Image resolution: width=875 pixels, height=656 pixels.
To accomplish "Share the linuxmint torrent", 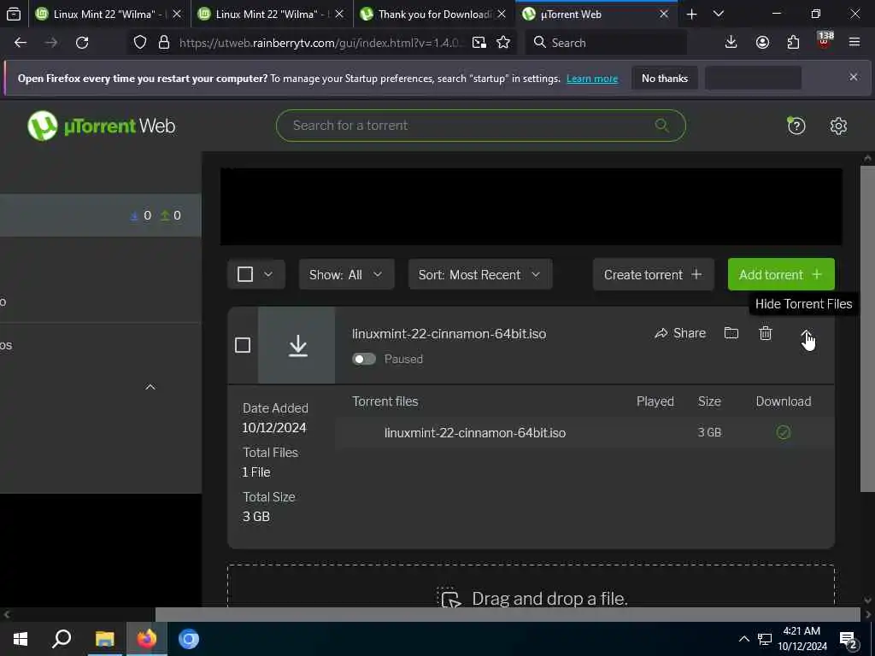I will [x=680, y=333].
